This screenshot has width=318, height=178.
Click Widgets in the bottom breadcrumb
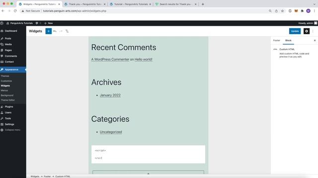pos(35,177)
